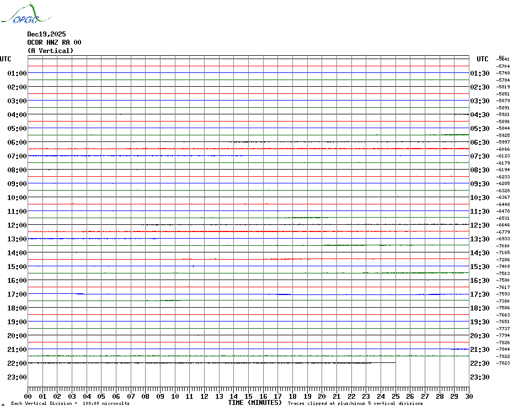The image size is (513, 411).
Task: Click the traces clipped footnote text
Action: pos(355,404)
